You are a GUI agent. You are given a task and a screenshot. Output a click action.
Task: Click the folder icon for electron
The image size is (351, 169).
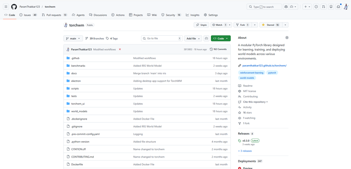[x=68, y=81]
